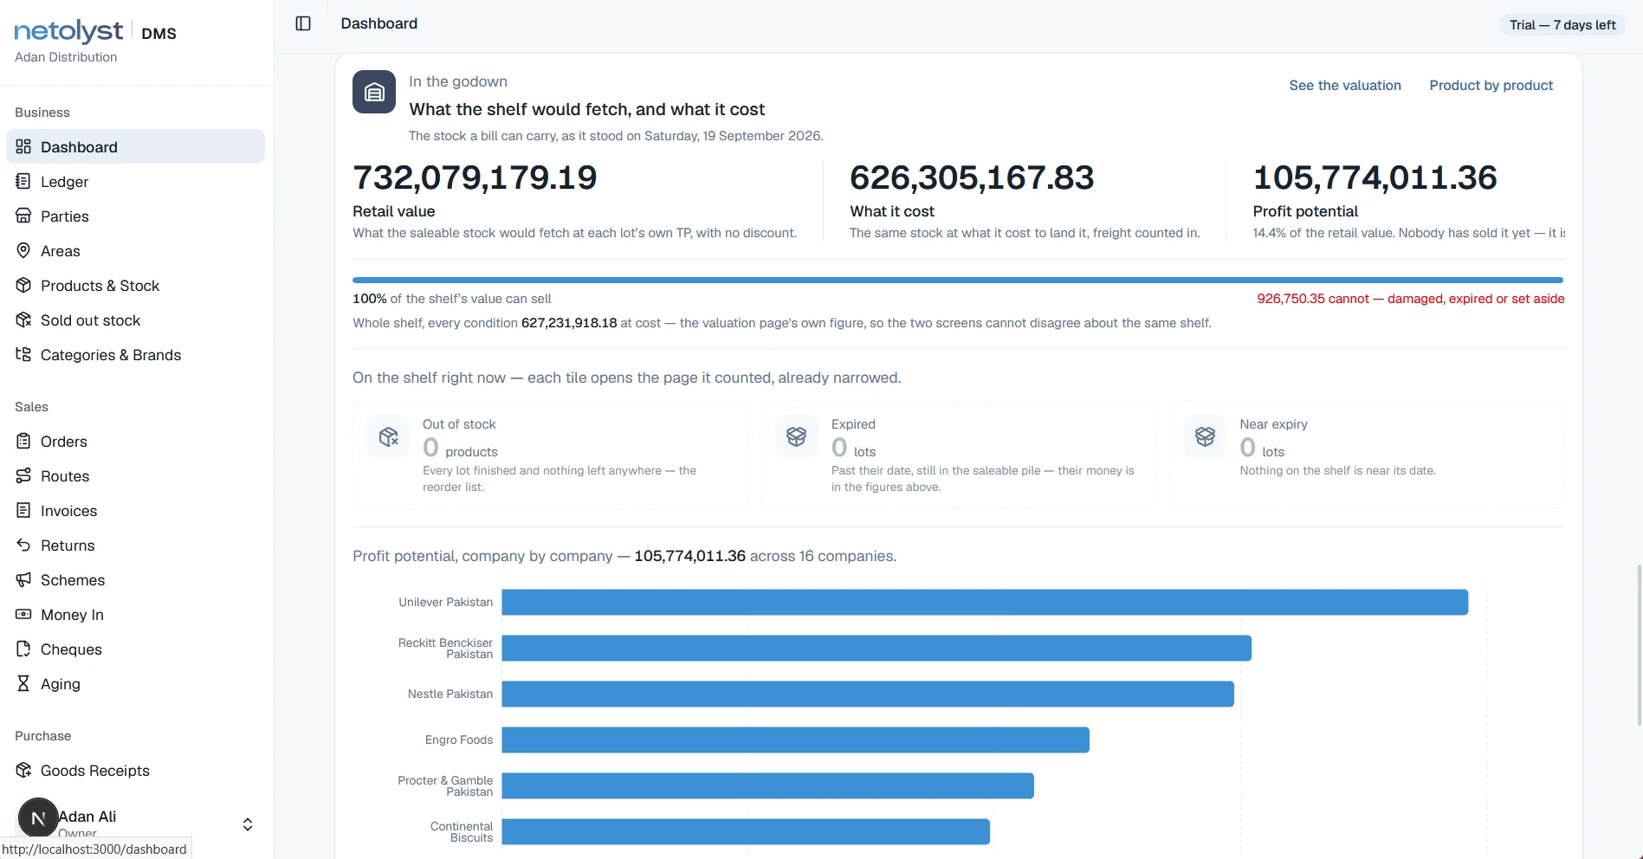Click the Parties store icon
The image size is (1643, 859).
click(x=23, y=216)
